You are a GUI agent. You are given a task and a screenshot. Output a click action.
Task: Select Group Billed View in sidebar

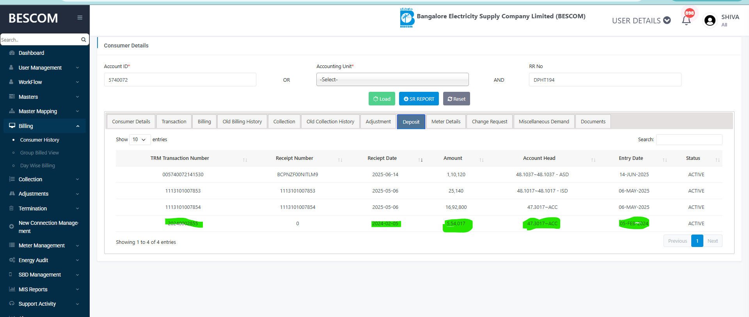(x=39, y=153)
